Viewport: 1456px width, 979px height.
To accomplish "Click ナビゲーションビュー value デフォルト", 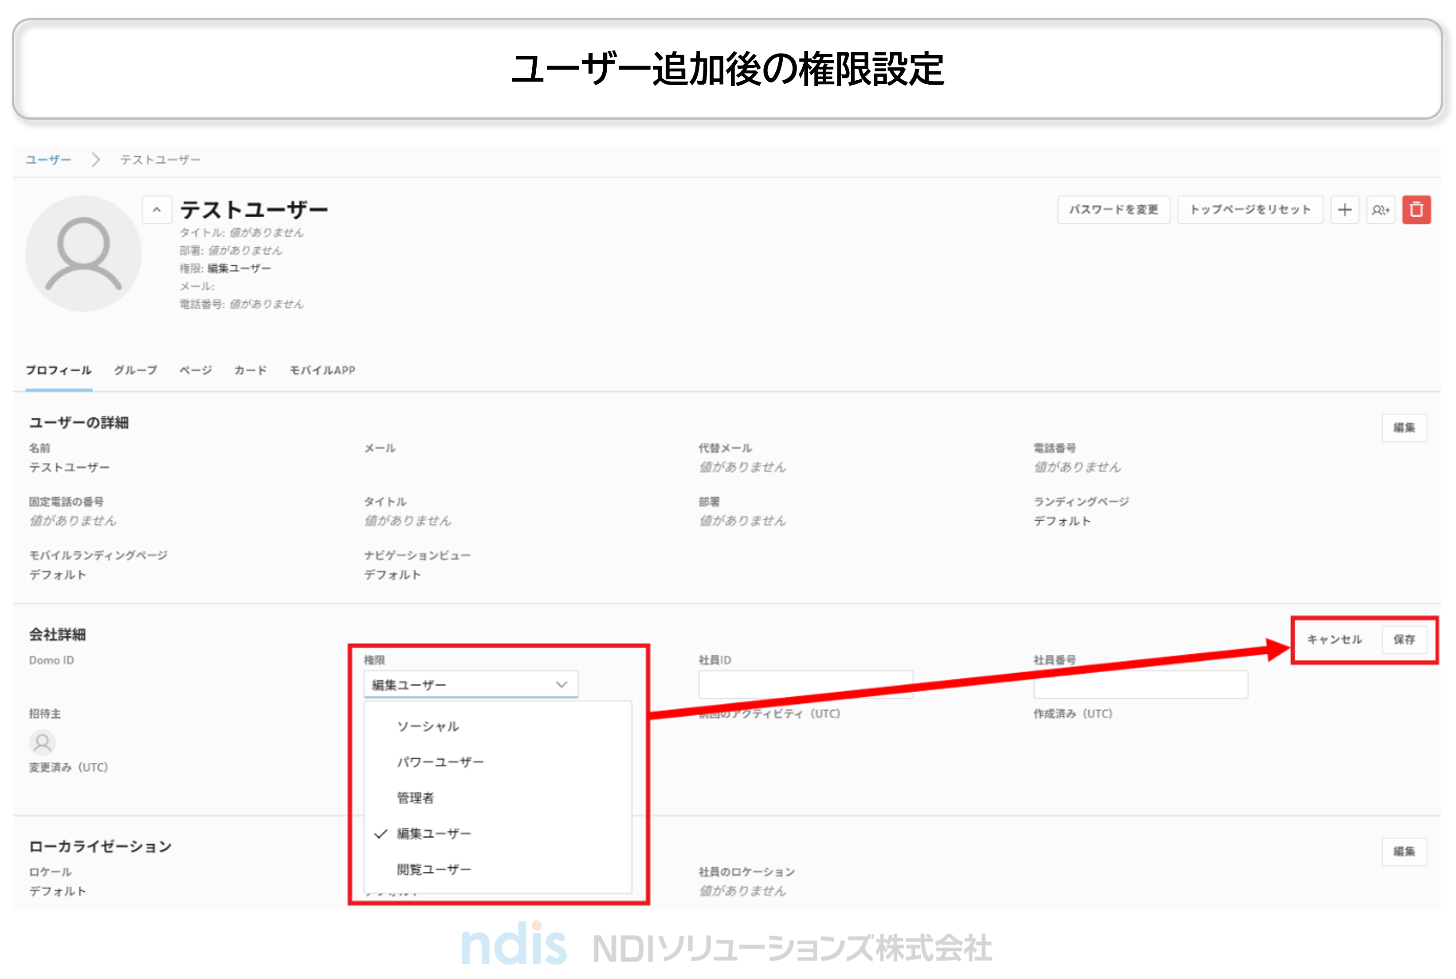I will pos(392,575).
